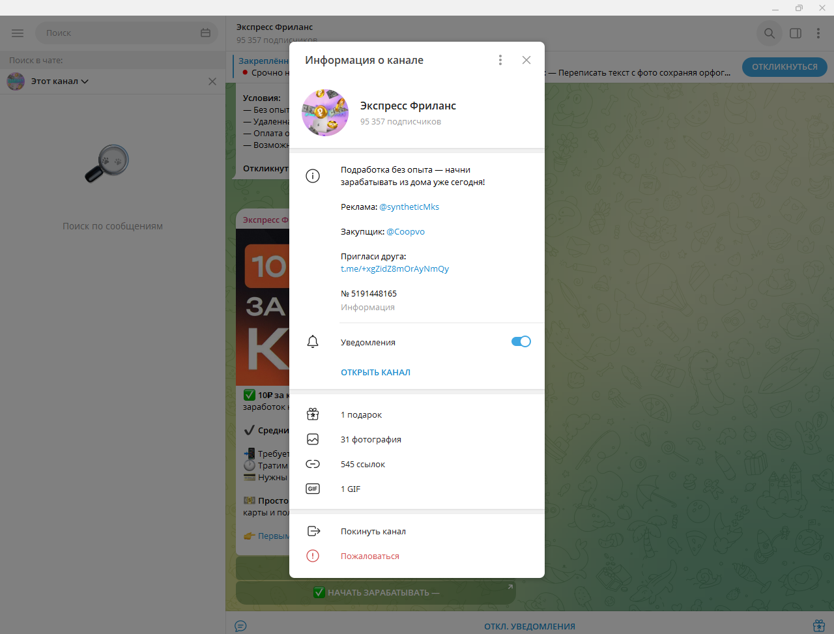Click 'Поиск по сообщениям' placeholder text

(113, 226)
